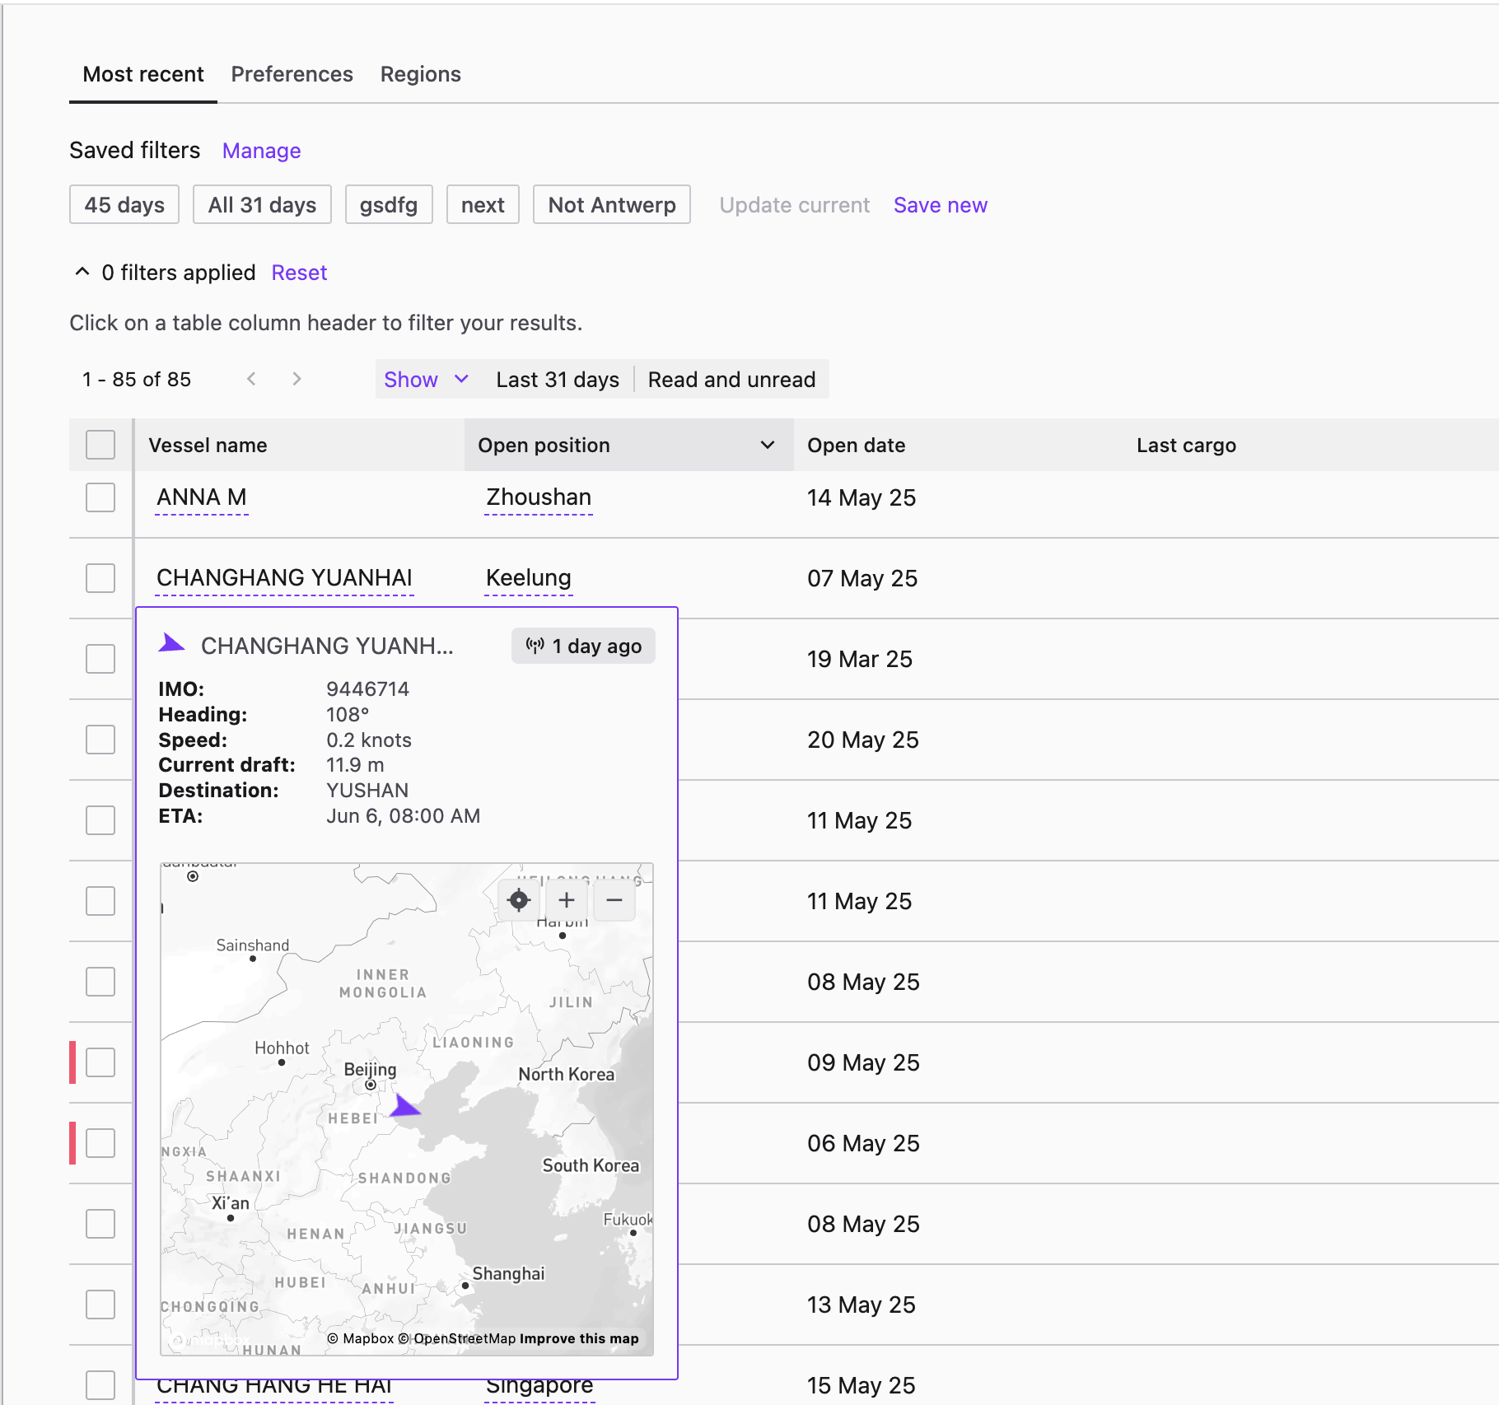Check the 09 May 25 row checkbox

coord(100,1062)
